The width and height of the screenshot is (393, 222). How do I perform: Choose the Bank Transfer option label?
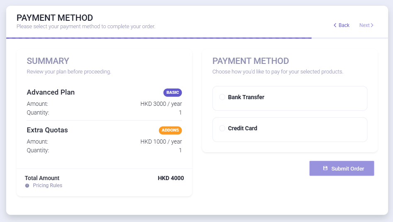click(246, 97)
